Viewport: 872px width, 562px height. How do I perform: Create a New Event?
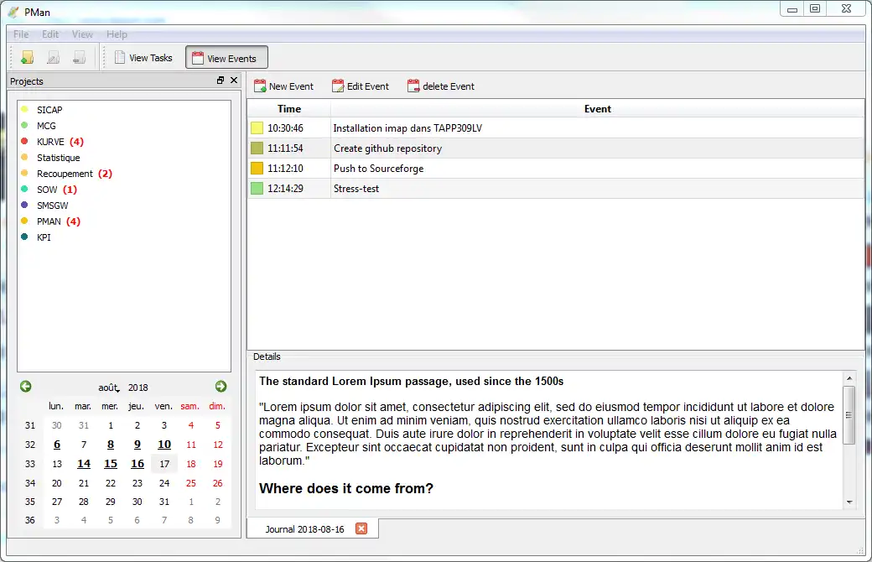click(283, 86)
